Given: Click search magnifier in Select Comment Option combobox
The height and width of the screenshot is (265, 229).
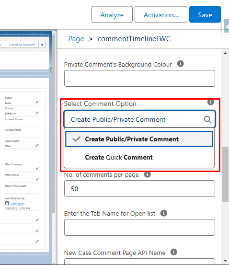Looking at the screenshot, I should coord(207,120).
